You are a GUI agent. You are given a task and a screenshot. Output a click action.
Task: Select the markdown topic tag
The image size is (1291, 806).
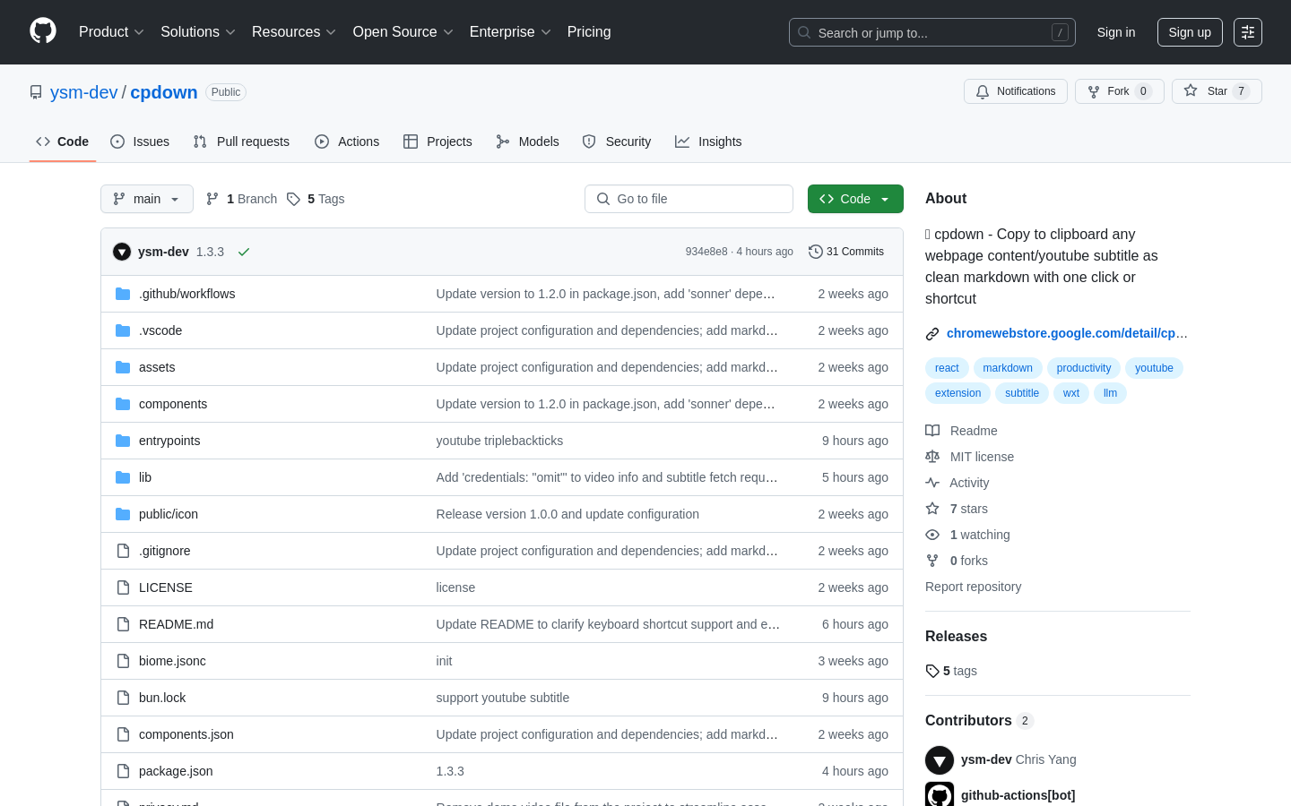click(x=1008, y=368)
